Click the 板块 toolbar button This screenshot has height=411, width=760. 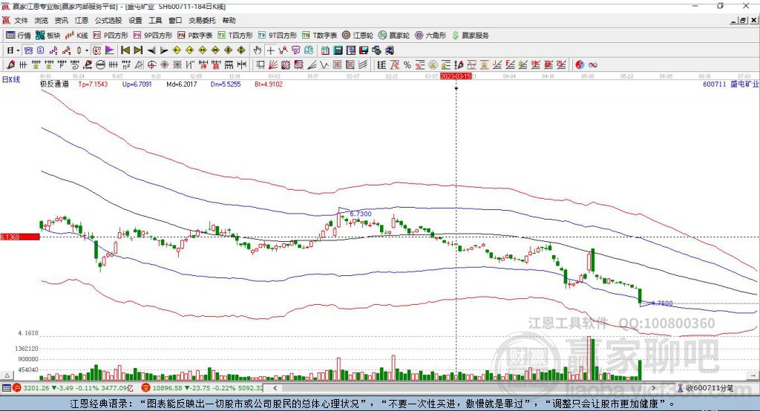[48, 36]
